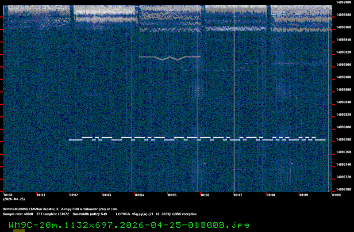Click the (2026-04-25) date label
Screen dimensions: 354x232
[x=14, y=199]
